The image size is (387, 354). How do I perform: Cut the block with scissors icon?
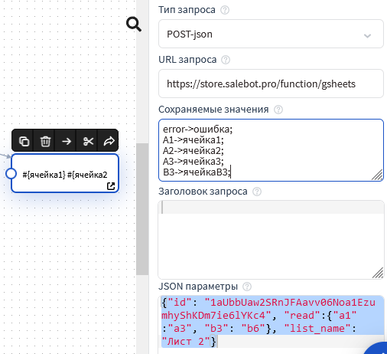coord(88,141)
